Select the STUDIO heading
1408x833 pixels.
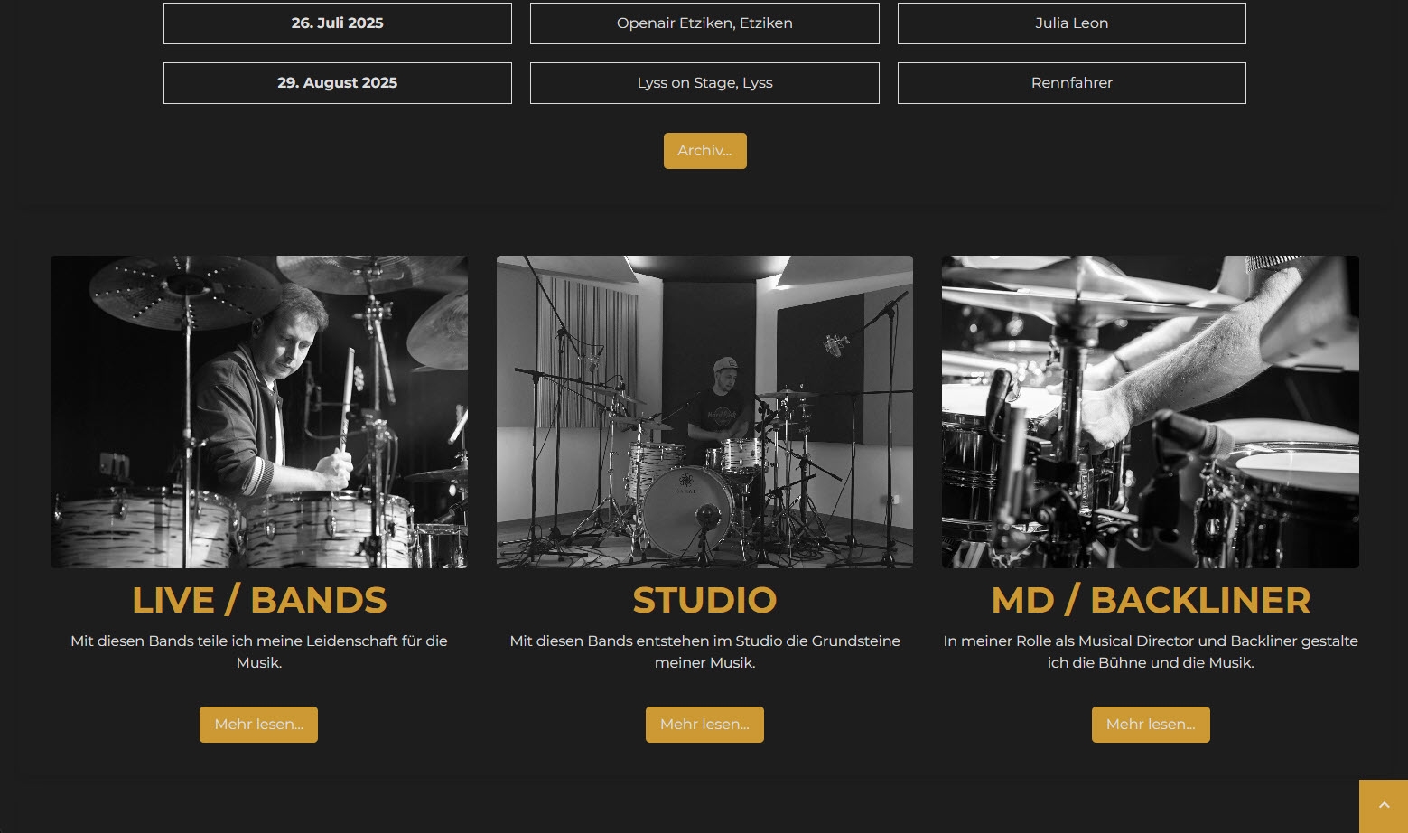pyautogui.click(x=704, y=600)
